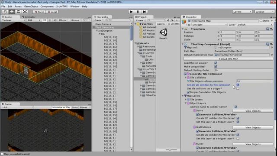
Task: Open the Window menu
Action: (75, 6)
